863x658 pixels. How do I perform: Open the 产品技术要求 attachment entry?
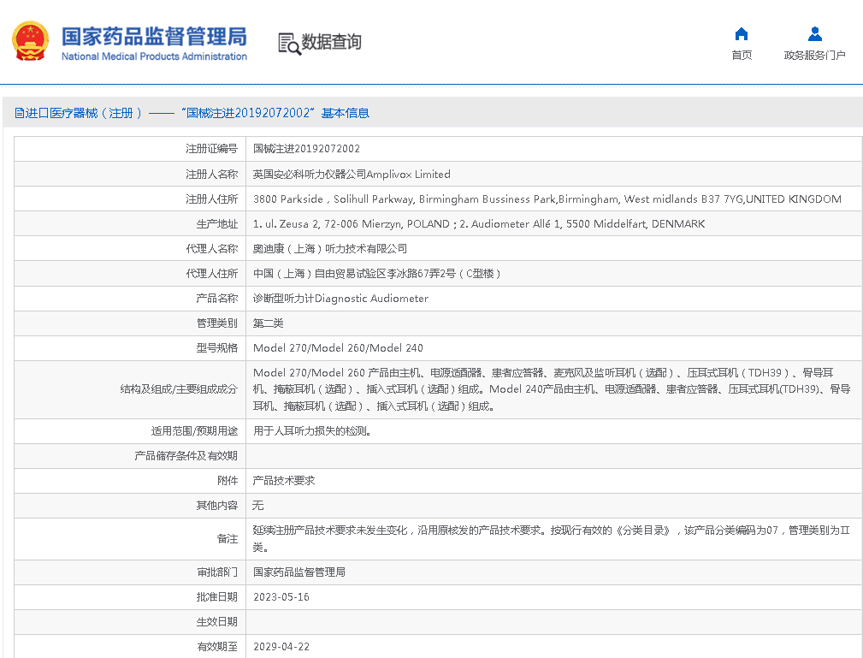[284, 481]
